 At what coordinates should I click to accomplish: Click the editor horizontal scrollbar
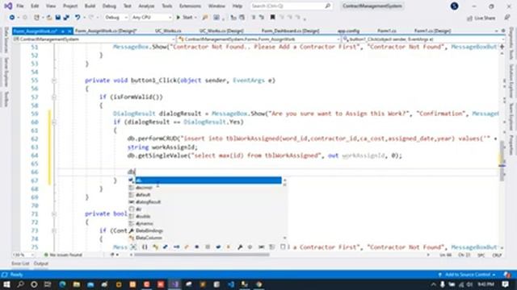202,255
